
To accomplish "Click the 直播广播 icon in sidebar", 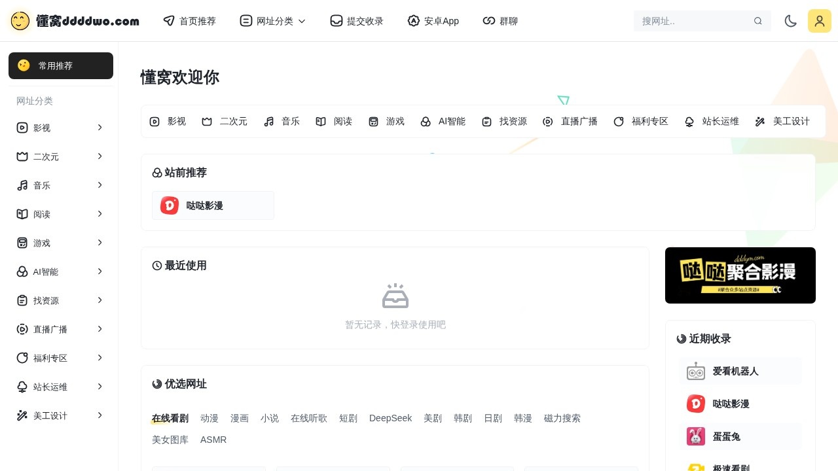I will (22, 329).
